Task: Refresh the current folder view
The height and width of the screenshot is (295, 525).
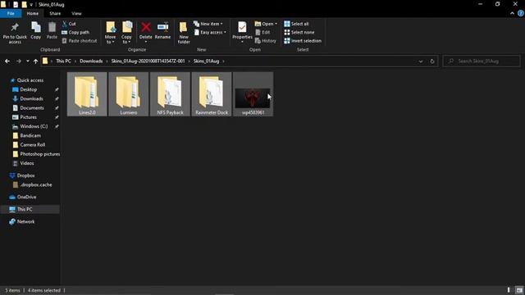Action: coord(432,61)
